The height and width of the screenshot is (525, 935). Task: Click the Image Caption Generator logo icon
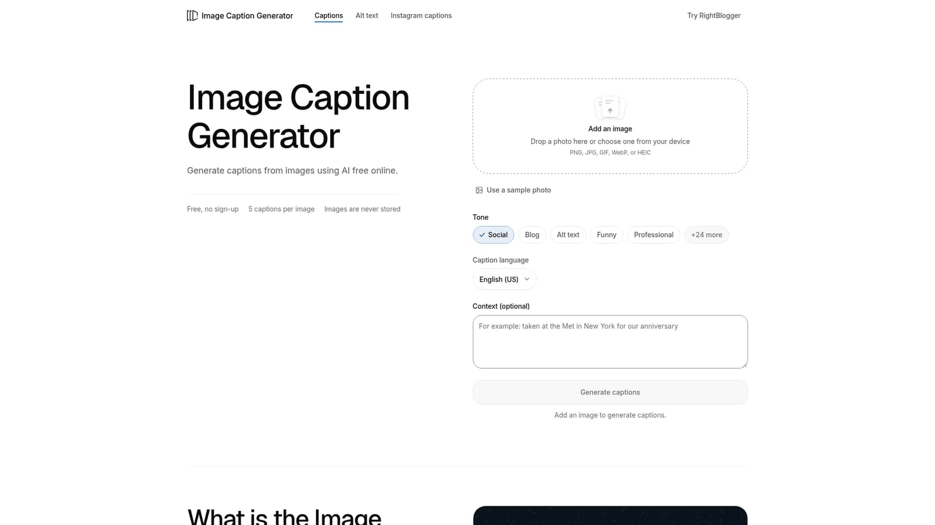coord(192,16)
